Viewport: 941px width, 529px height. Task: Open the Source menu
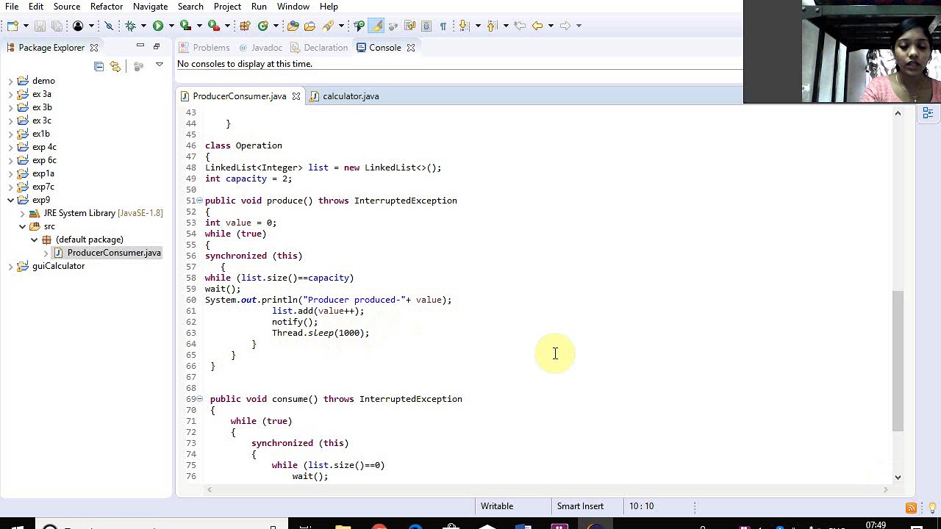pos(66,7)
